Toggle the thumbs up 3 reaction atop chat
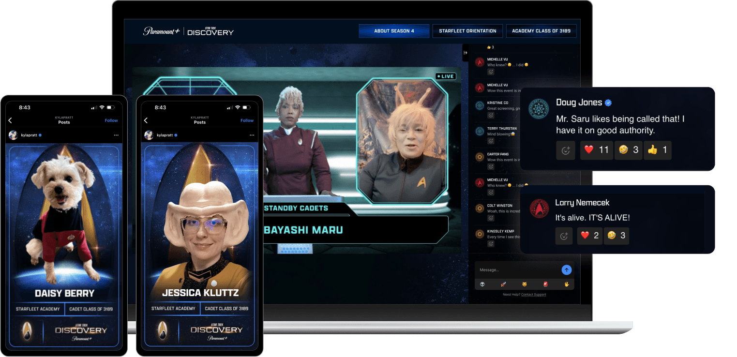737x357 pixels. click(491, 47)
